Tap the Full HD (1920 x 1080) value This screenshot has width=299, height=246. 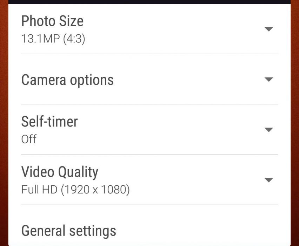click(75, 190)
